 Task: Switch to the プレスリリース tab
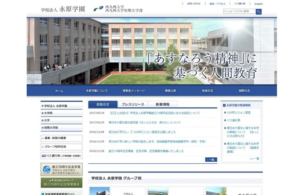[x=133, y=104]
